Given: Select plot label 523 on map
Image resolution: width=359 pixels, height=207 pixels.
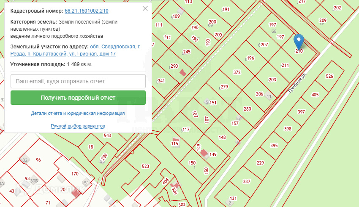Looking at the screenshot, I should point(145,167).
